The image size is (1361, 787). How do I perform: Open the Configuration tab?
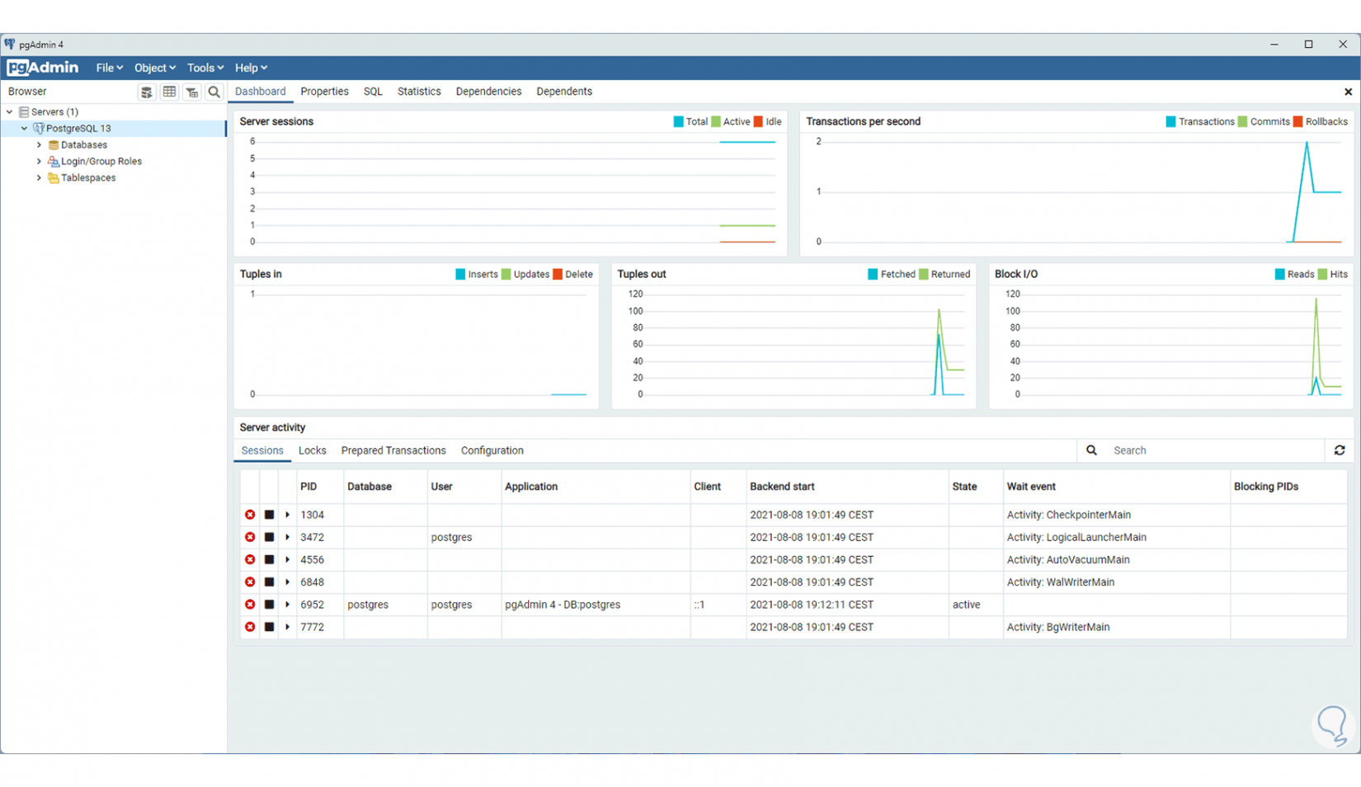tap(492, 450)
